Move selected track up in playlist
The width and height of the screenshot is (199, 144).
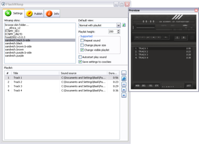[x=124, y=90]
